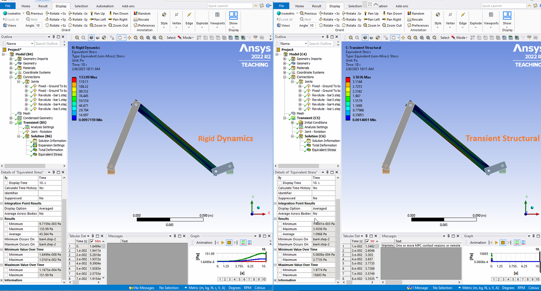Switch to the Automation tab in left window
The height and width of the screenshot is (291, 541).
(x=105, y=6)
